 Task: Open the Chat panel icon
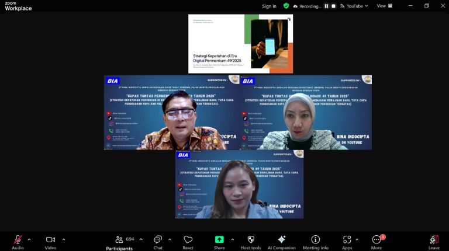pyautogui.click(x=158, y=239)
